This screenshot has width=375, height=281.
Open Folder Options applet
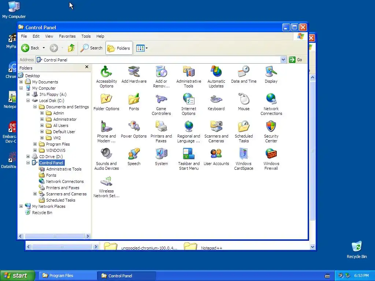coord(106,102)
